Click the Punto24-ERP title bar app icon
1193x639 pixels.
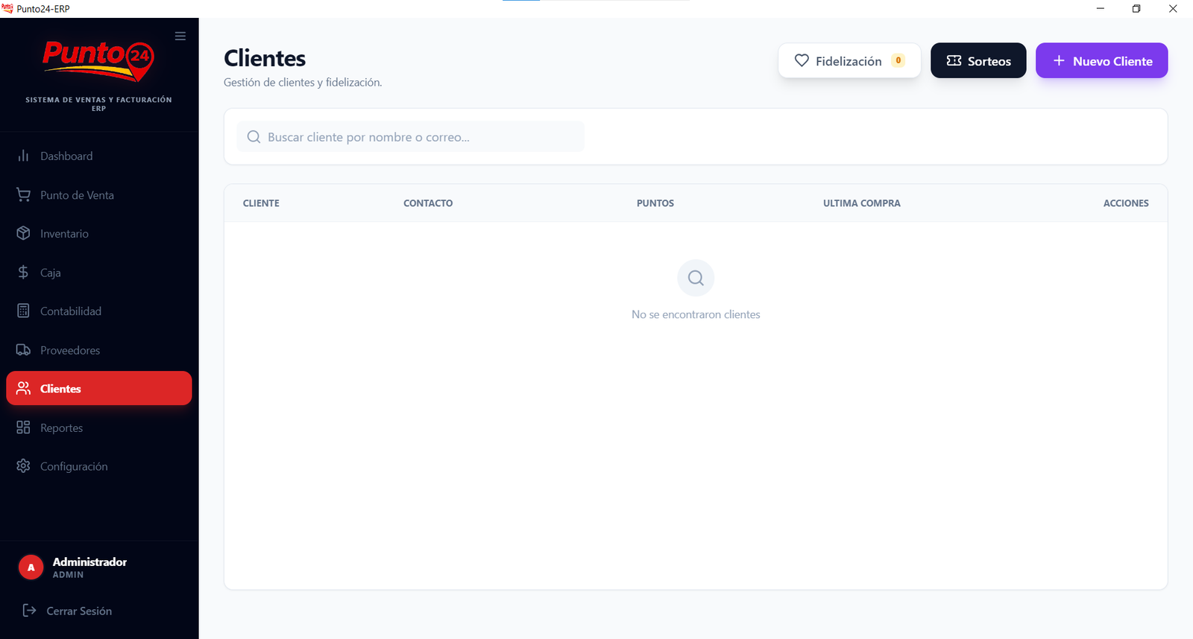pyautogui.click(x=7, y=8)
